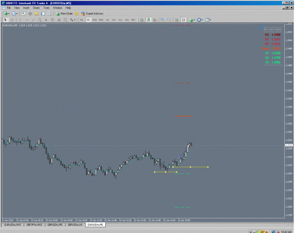
Task: Open the Strategy Tester icon
Action: pyautogui.click(x=50, y=14)
